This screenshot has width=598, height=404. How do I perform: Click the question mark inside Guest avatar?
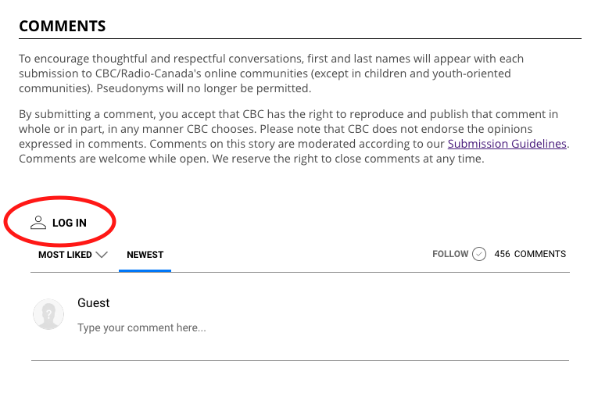[x=48, y=313]
